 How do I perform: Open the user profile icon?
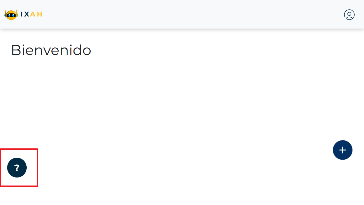349,15
